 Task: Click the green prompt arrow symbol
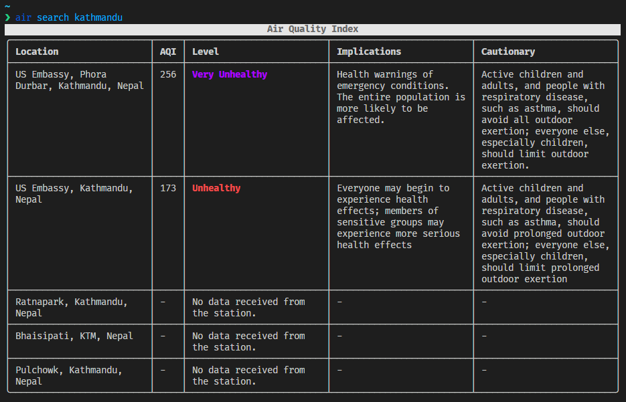pyautogui.click(x=8, y=17)
